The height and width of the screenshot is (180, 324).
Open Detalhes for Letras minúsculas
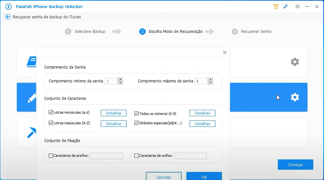tap(113, 113)
